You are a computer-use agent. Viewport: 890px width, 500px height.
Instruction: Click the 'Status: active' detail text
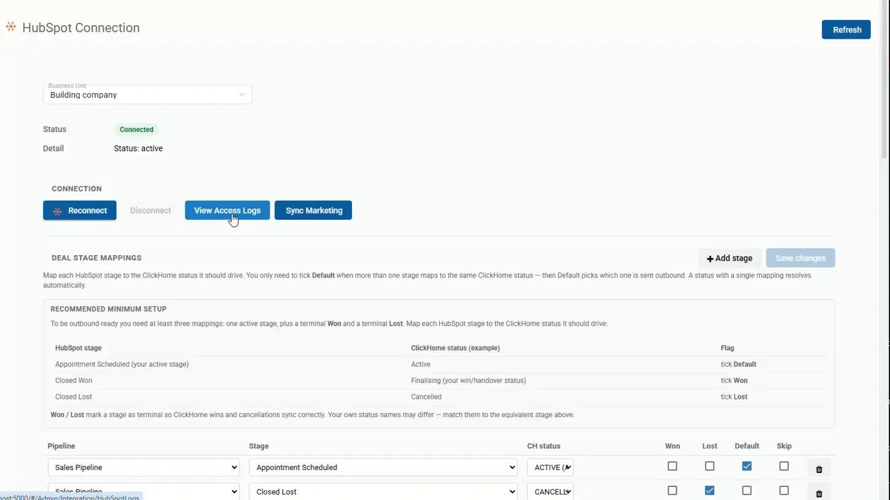point(138,148)
